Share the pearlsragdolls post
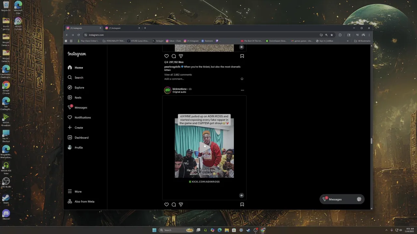Screen dimensions: 417x234 pos(181,56)
